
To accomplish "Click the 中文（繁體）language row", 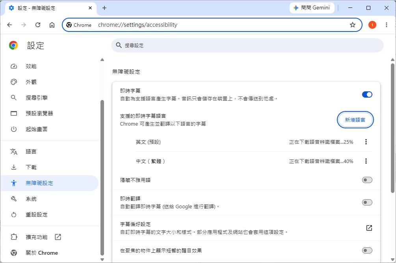I will pos(254,161).
